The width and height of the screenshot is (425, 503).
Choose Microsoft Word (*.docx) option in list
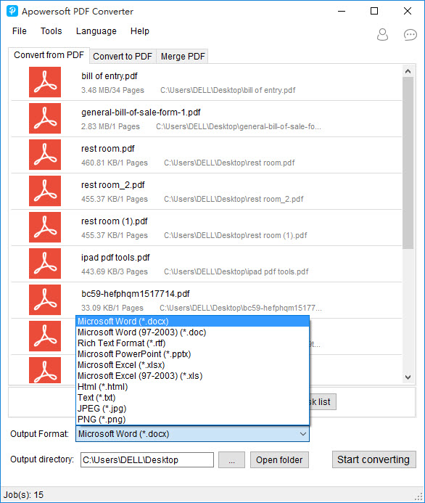tap(192, 322)
